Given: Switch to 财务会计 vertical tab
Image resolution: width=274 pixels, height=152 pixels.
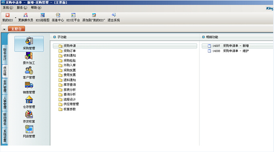Looking at the screenshot, I should pos(5,55).
